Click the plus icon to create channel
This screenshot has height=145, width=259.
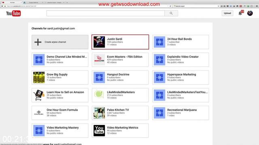[38, 42]
